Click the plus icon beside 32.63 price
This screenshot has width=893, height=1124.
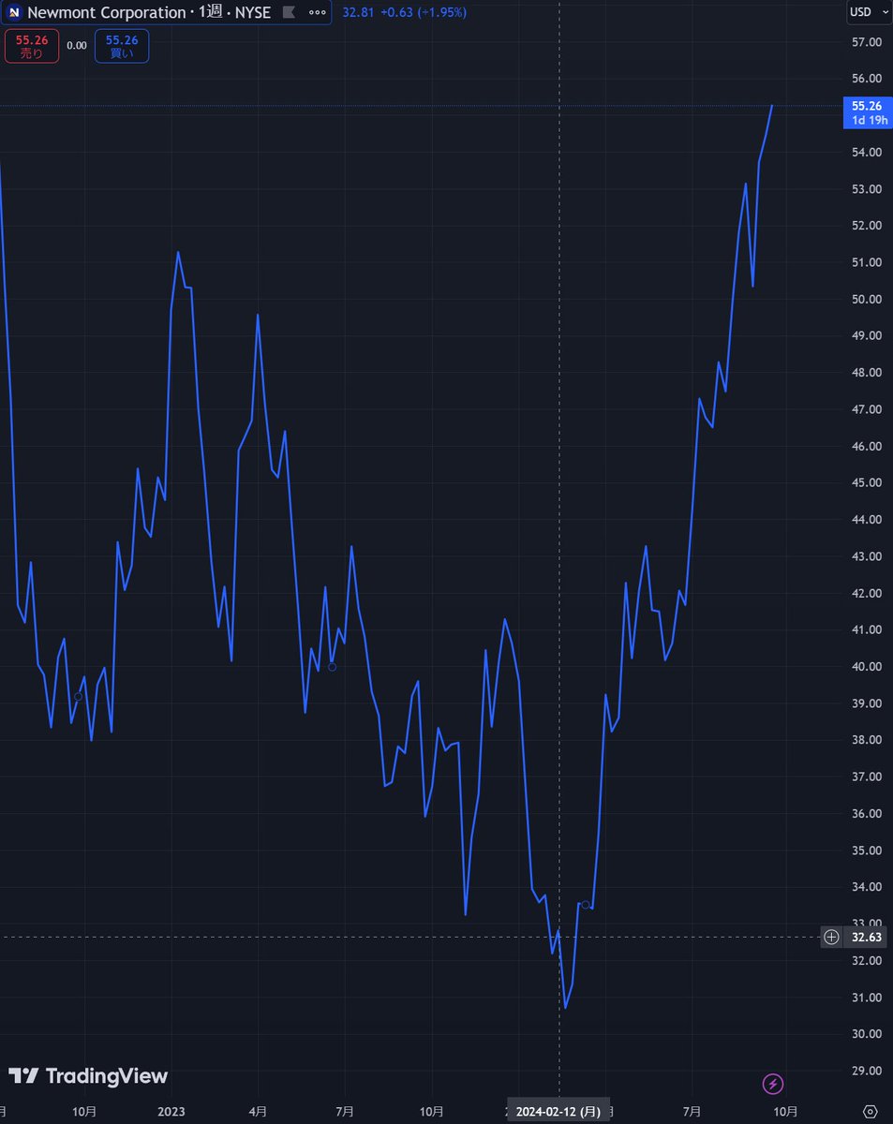coord(831,937)
